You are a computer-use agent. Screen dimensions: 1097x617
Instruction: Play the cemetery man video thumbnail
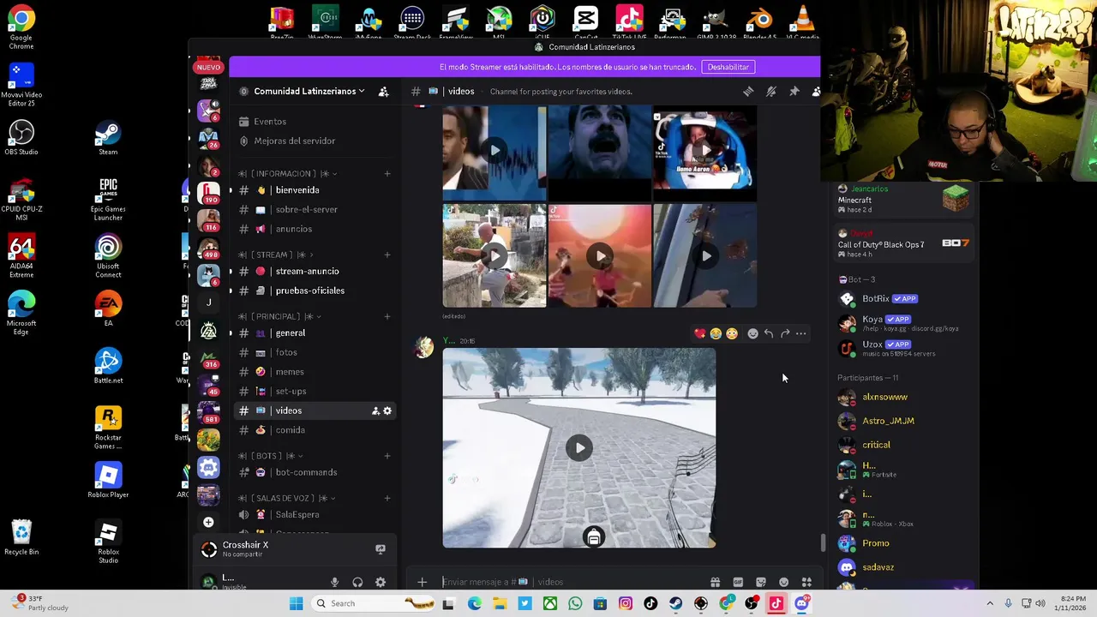(495, 255)
